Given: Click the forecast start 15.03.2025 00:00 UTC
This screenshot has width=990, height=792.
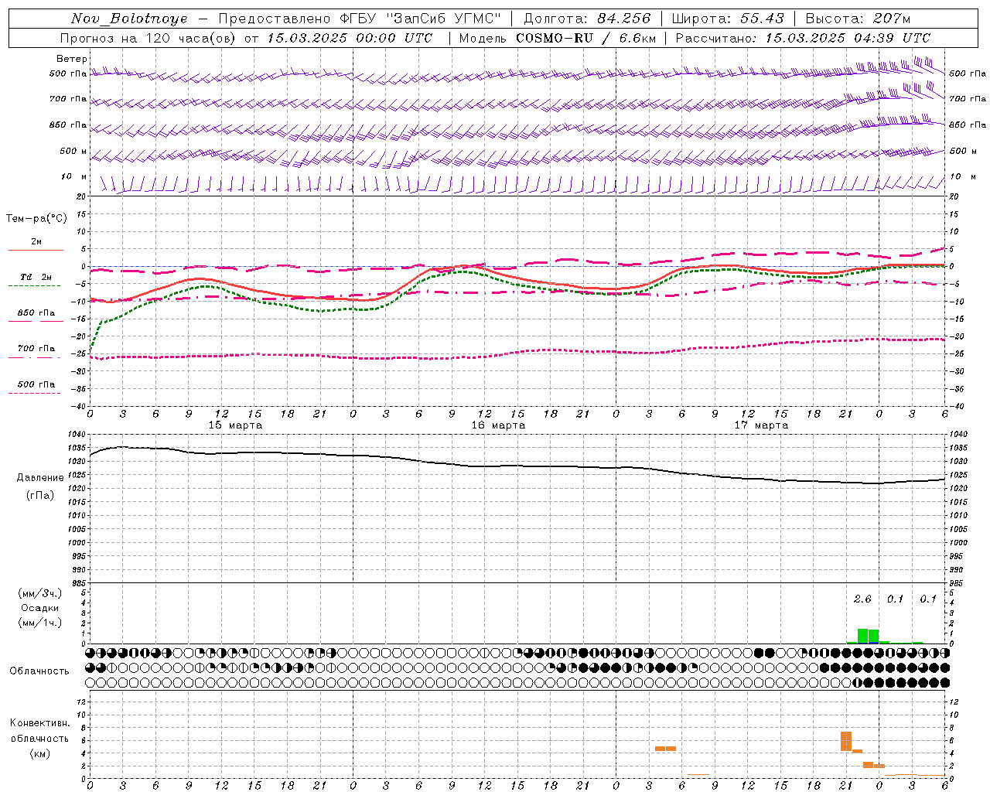Looking at the screenshot, I should [350, 38].
